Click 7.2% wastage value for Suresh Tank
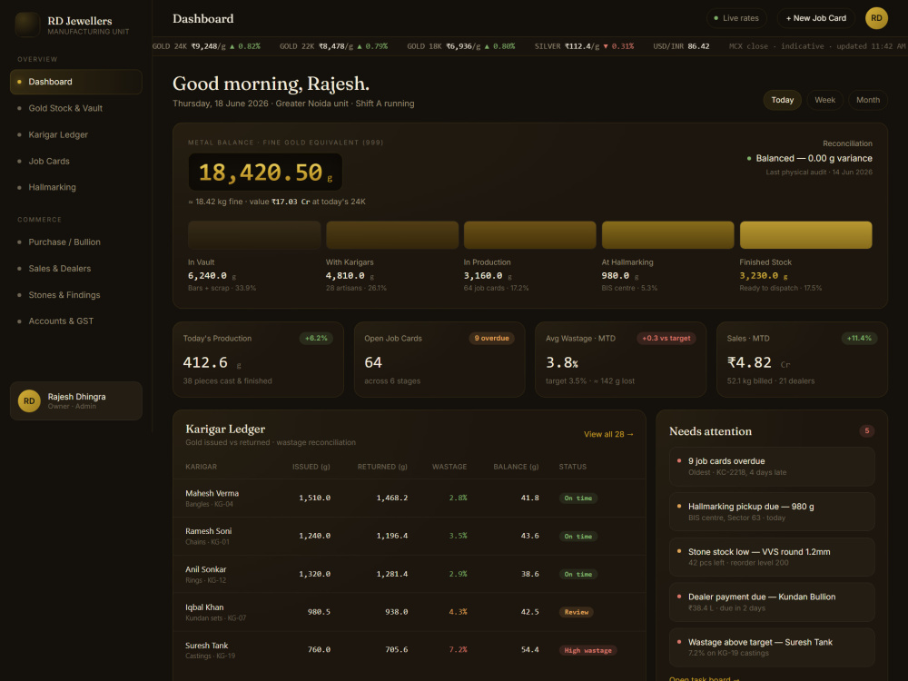The width and height of the screenshot is (908, 681). (x=458, y=650)
